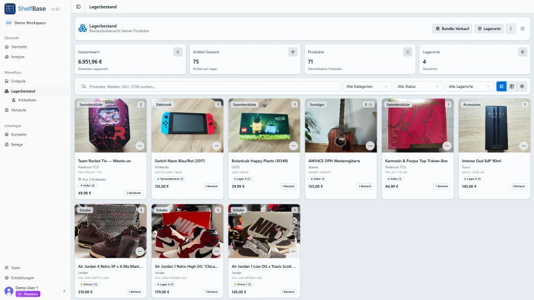Select Lagerbestand in the sidebar
Screen dimensions: 534x300
click(36, 91)
